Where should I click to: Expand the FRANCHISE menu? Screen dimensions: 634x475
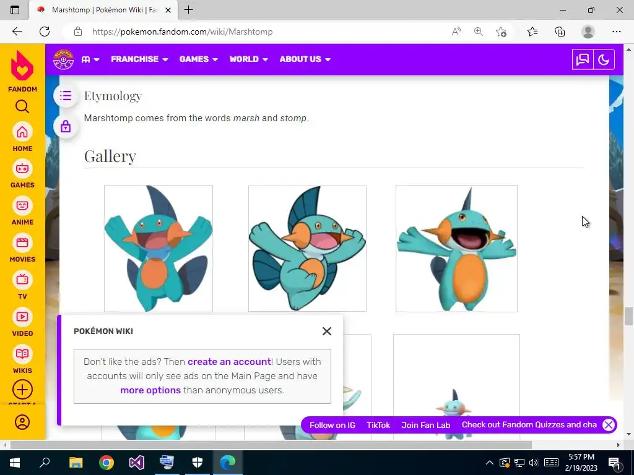(x=139, y=59)
